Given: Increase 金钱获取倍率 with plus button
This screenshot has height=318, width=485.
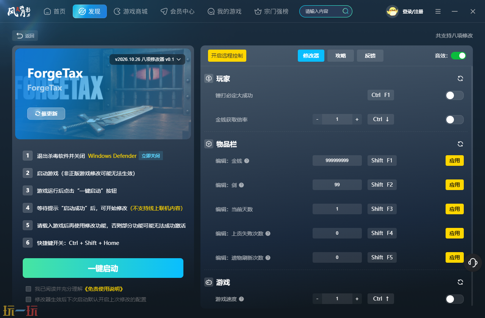Looking at the screenshot, I should 357,119.
